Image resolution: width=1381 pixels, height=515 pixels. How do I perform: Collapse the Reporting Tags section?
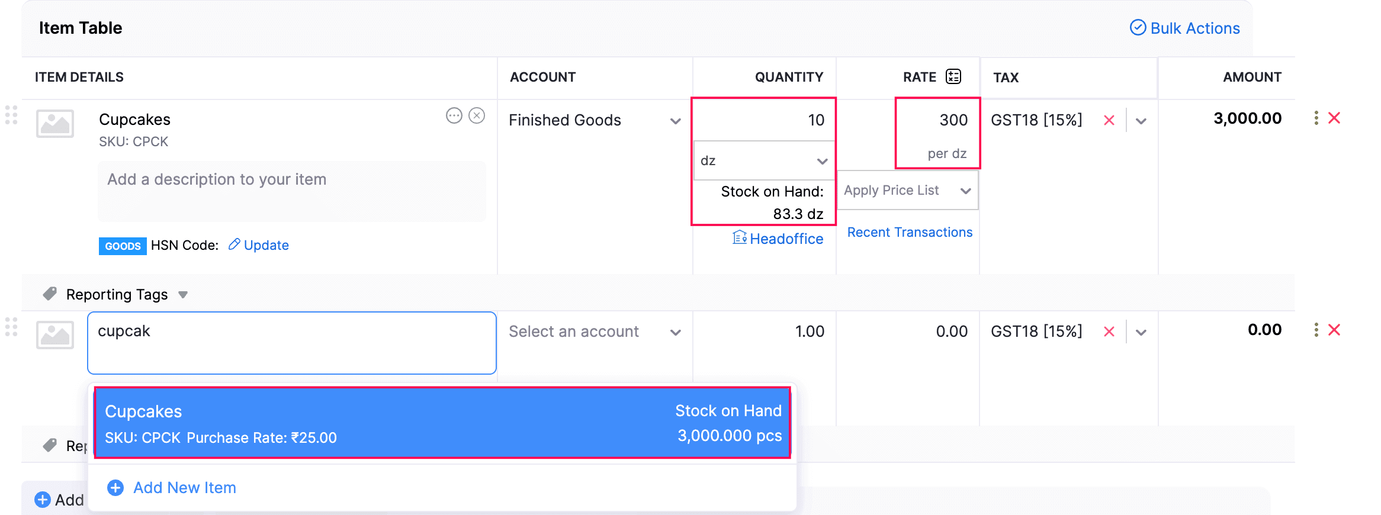pos(184,294)
